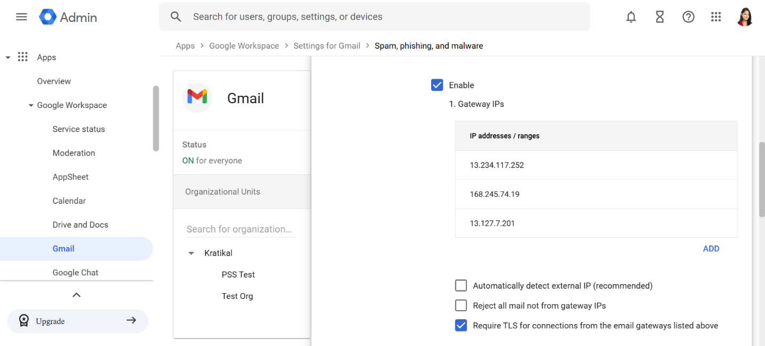Click the Google Admin logo

tap(68, 17)
